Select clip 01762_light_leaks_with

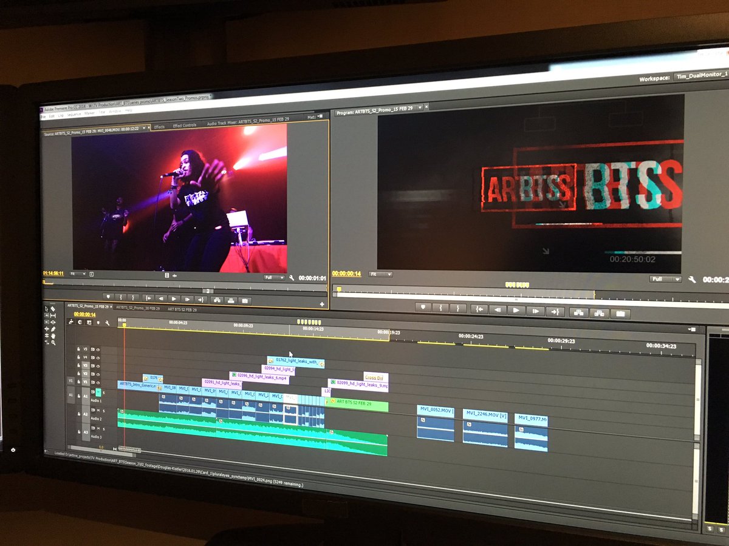(296, 362)
